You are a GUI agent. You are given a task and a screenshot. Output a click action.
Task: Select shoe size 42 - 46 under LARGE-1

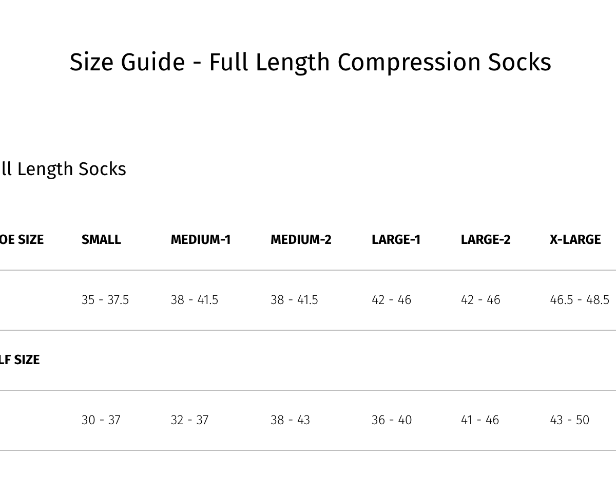click(x=391, y=300)
